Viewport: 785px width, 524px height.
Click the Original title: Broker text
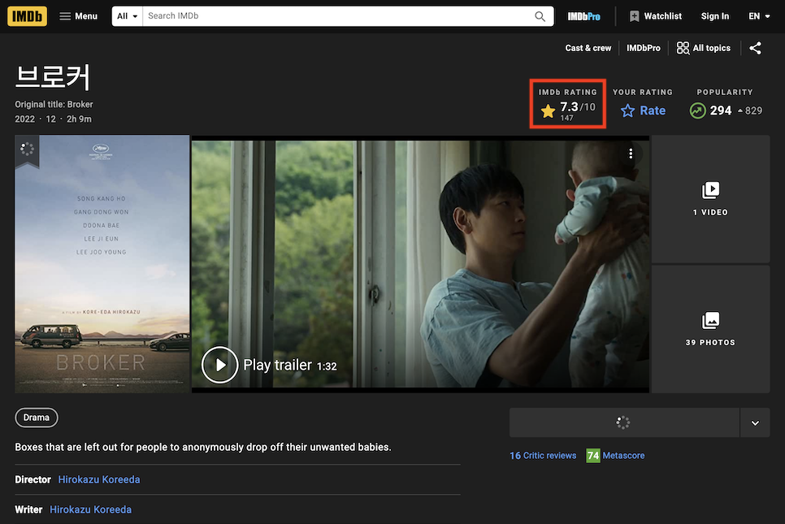coord(54,104)
